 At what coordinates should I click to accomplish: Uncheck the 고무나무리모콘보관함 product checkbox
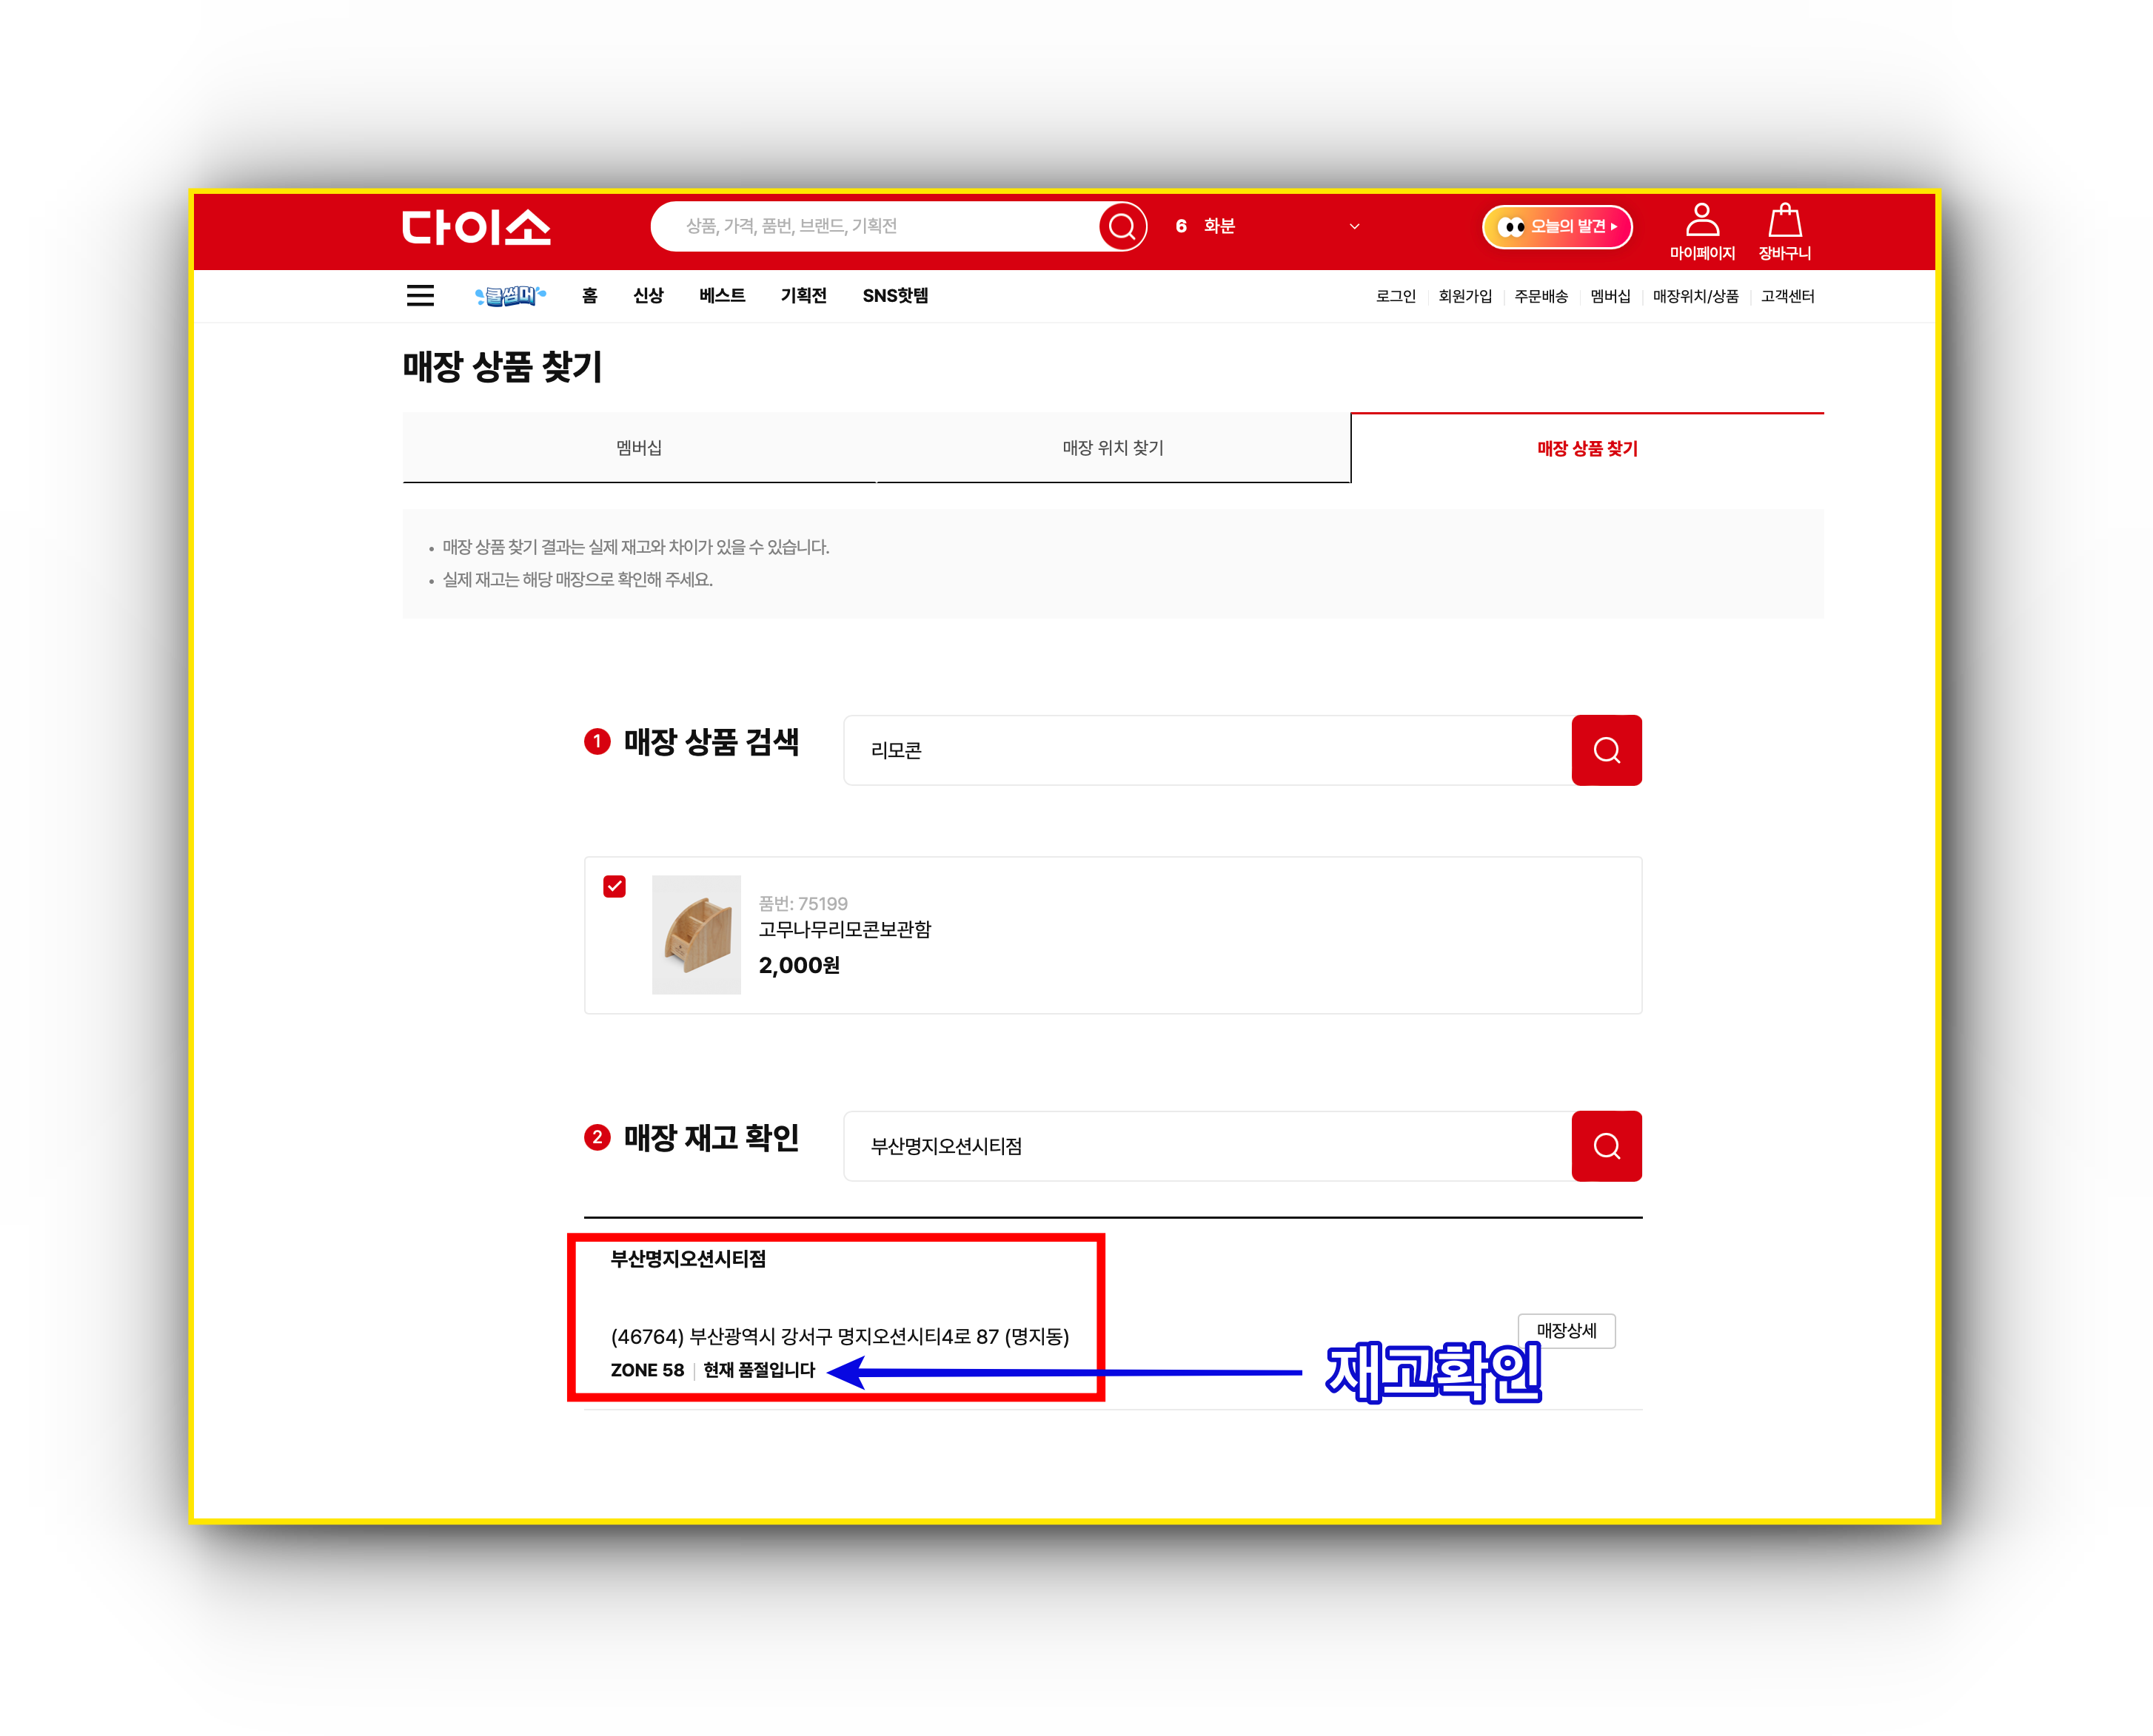(x=615, y=887)
